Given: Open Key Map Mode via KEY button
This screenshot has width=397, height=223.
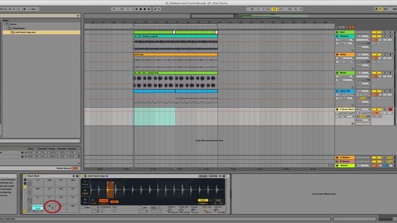Looking at the screenshot, I should 386,9.
